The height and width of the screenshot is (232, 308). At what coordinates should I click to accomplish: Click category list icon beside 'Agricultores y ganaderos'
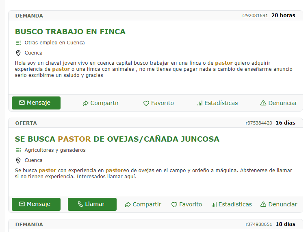[18, 150]
